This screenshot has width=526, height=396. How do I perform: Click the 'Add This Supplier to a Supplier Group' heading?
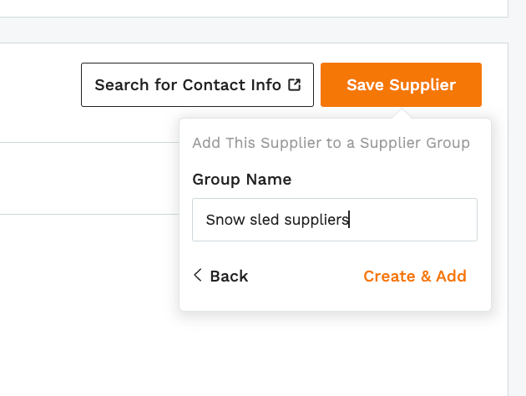[x=331, y=143]
